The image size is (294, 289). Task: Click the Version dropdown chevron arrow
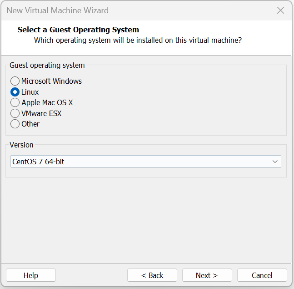pos(274,162)
